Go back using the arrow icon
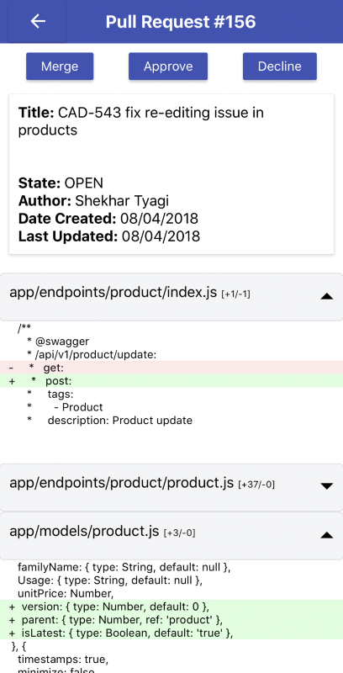Viewport: 343px width, 673px height. coord(38,21)
